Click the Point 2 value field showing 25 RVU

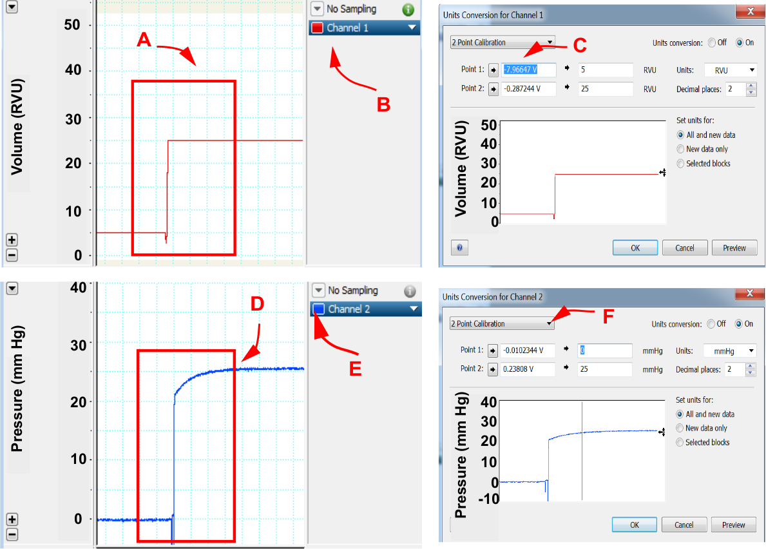(x=606, y=89)
